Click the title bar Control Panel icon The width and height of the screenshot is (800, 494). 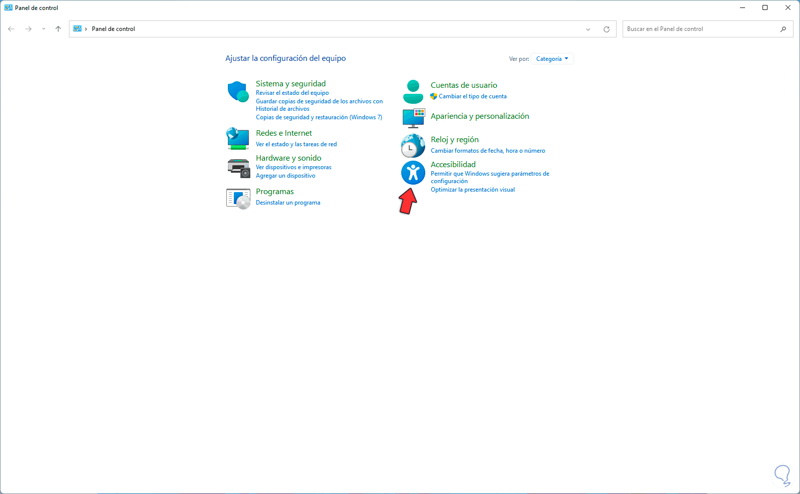point(8,8)
